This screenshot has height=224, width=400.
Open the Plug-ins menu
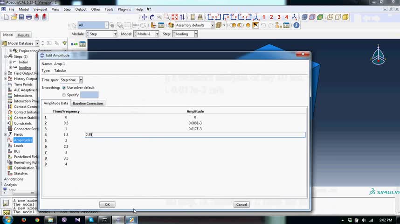(124, 9)
